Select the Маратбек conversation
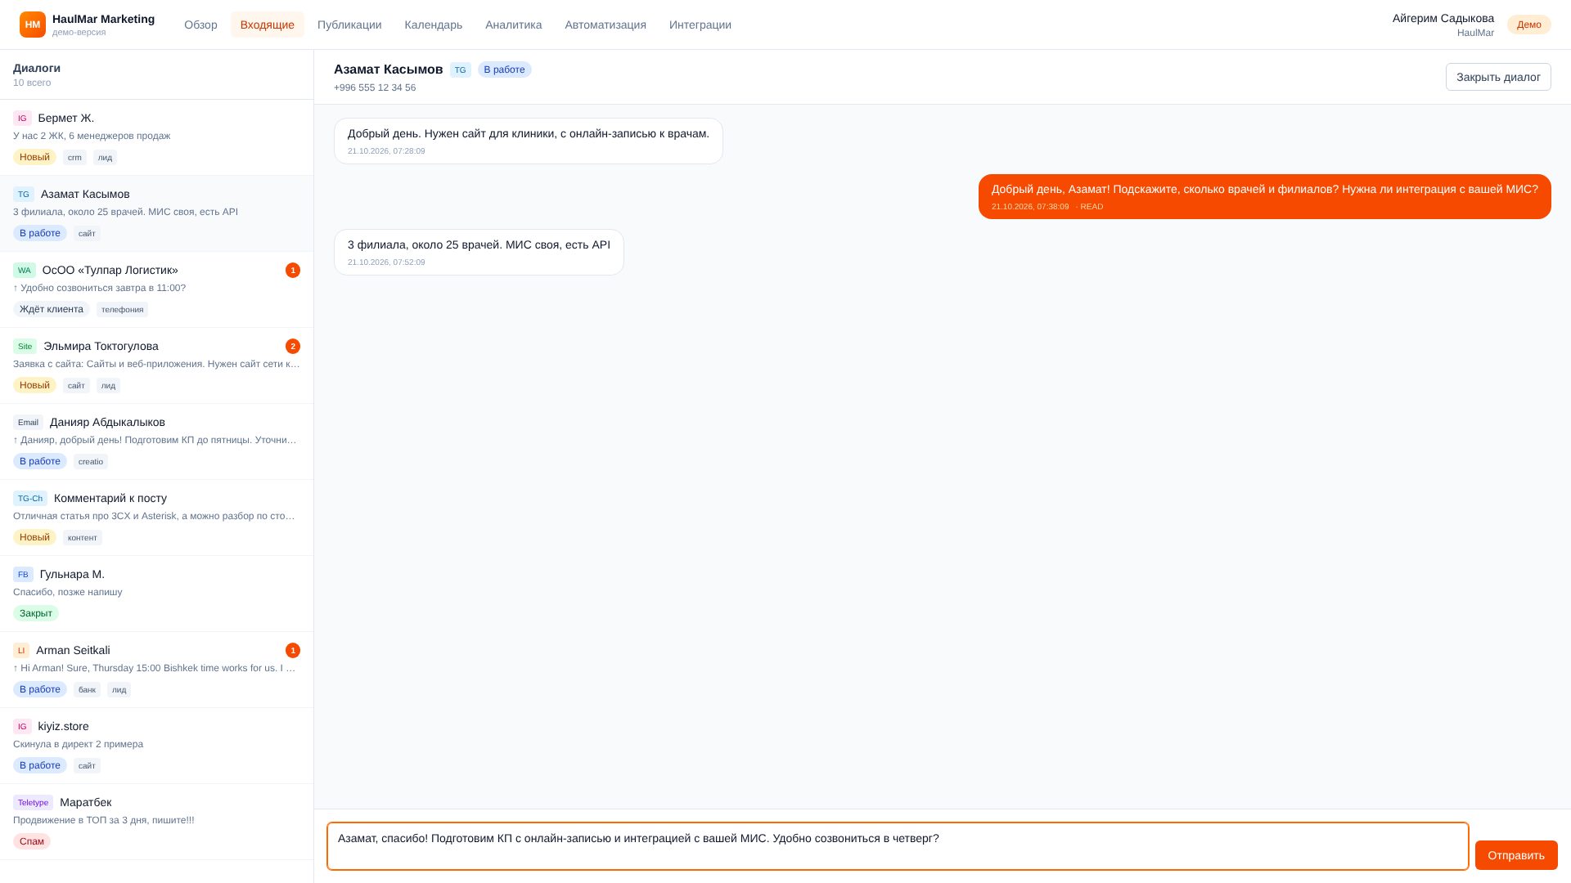This screenshot has height=883, width=1571. pyautogui.click(x=156, y=822)
